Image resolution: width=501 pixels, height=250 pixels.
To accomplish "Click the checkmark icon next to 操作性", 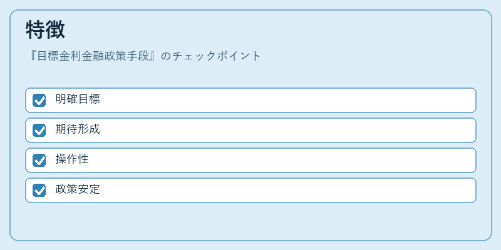I will 39,160.
